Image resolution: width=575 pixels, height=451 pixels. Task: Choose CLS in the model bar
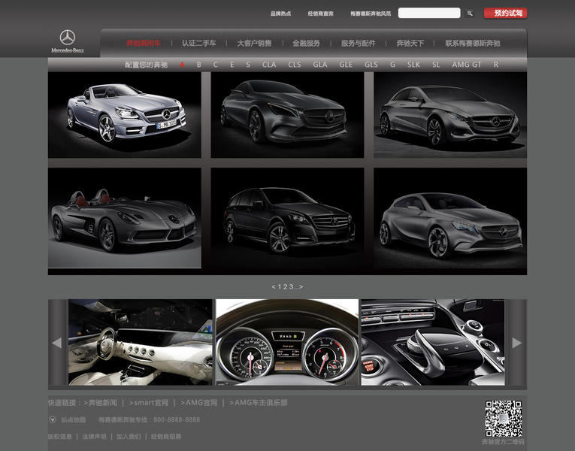click(x=295, y=65)
